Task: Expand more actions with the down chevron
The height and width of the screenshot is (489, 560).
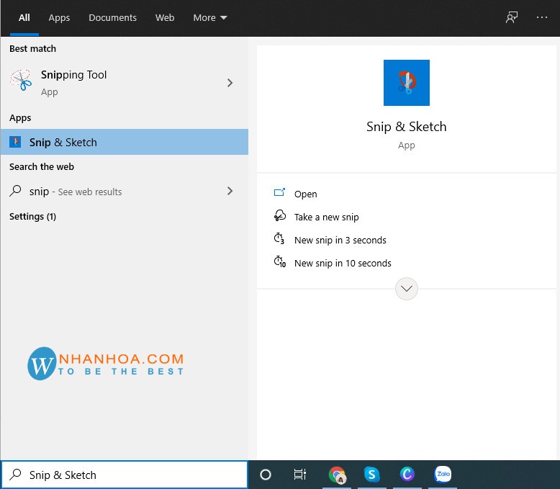Action: [x=407, y=289]
